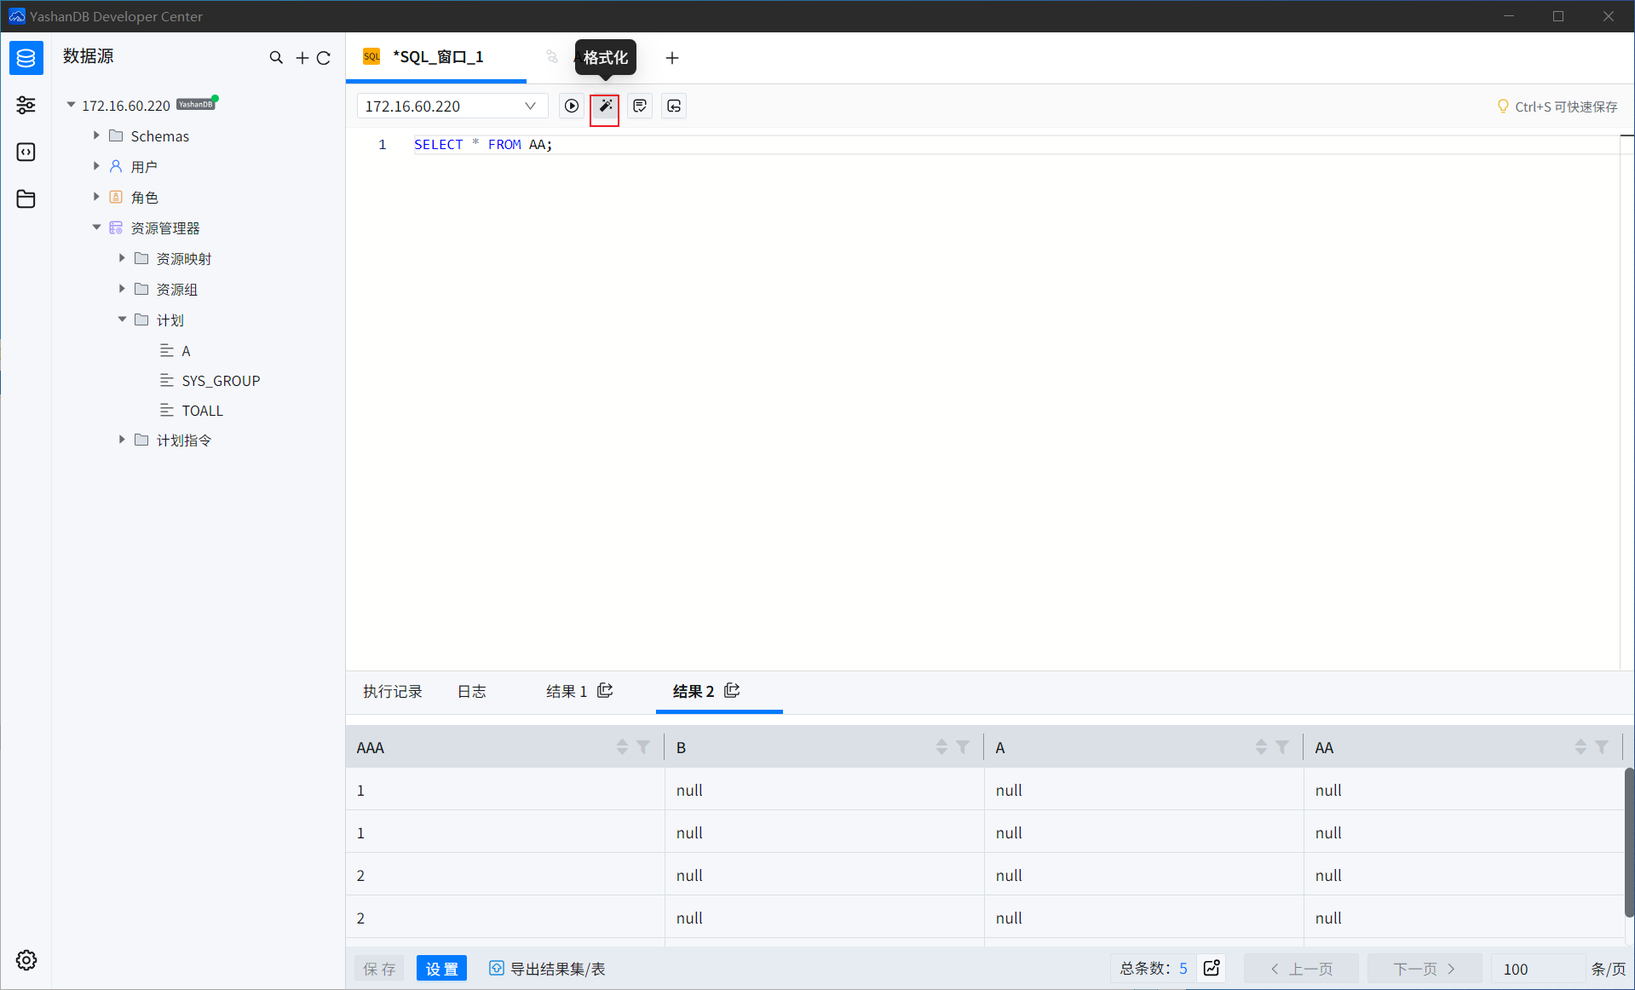The image size is (1635, 990).
Task: Switch to the 执行记录 tab
Action: [392, 691]
